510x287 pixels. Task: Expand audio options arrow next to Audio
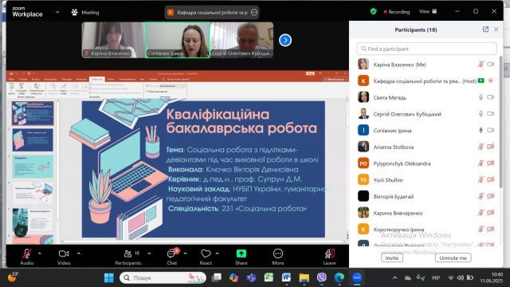click(x=40, y=254)
